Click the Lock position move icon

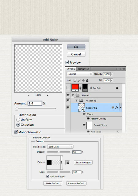pos(83,80)
